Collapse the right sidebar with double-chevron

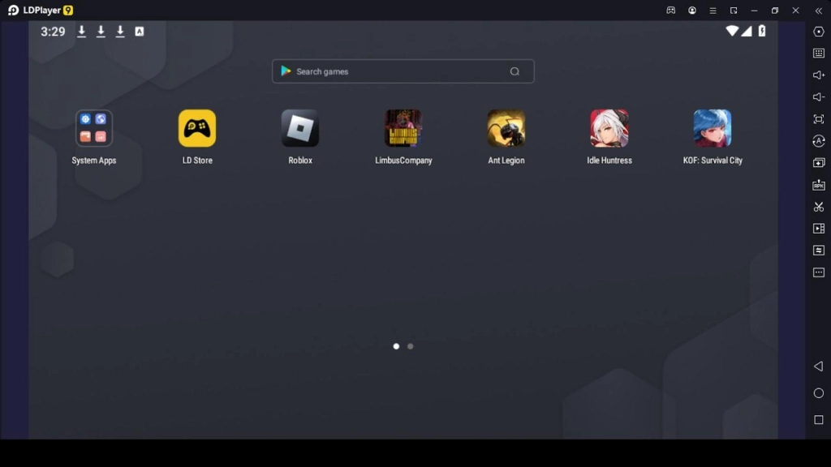(x=819, y=11)
